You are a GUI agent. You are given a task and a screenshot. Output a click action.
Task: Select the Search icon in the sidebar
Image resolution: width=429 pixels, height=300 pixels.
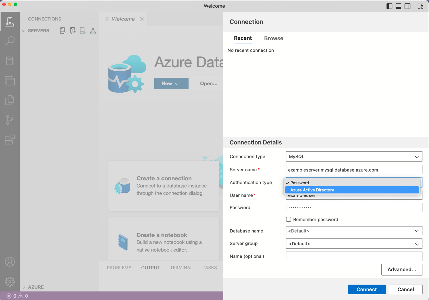click(10, 41)
